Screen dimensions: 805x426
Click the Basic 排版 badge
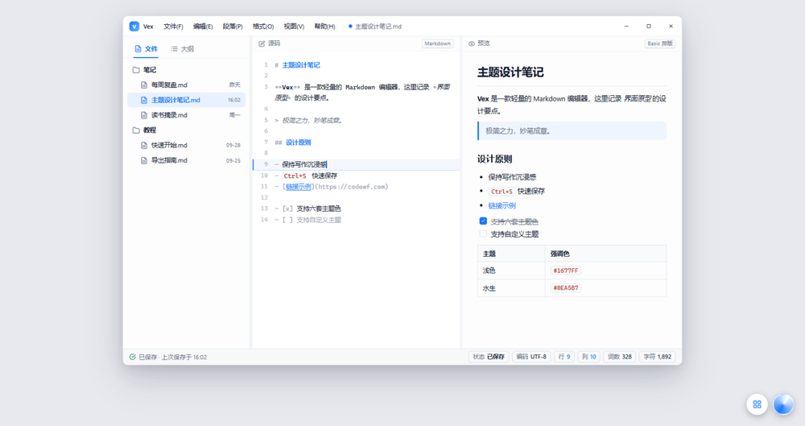(x=660, y=43)
